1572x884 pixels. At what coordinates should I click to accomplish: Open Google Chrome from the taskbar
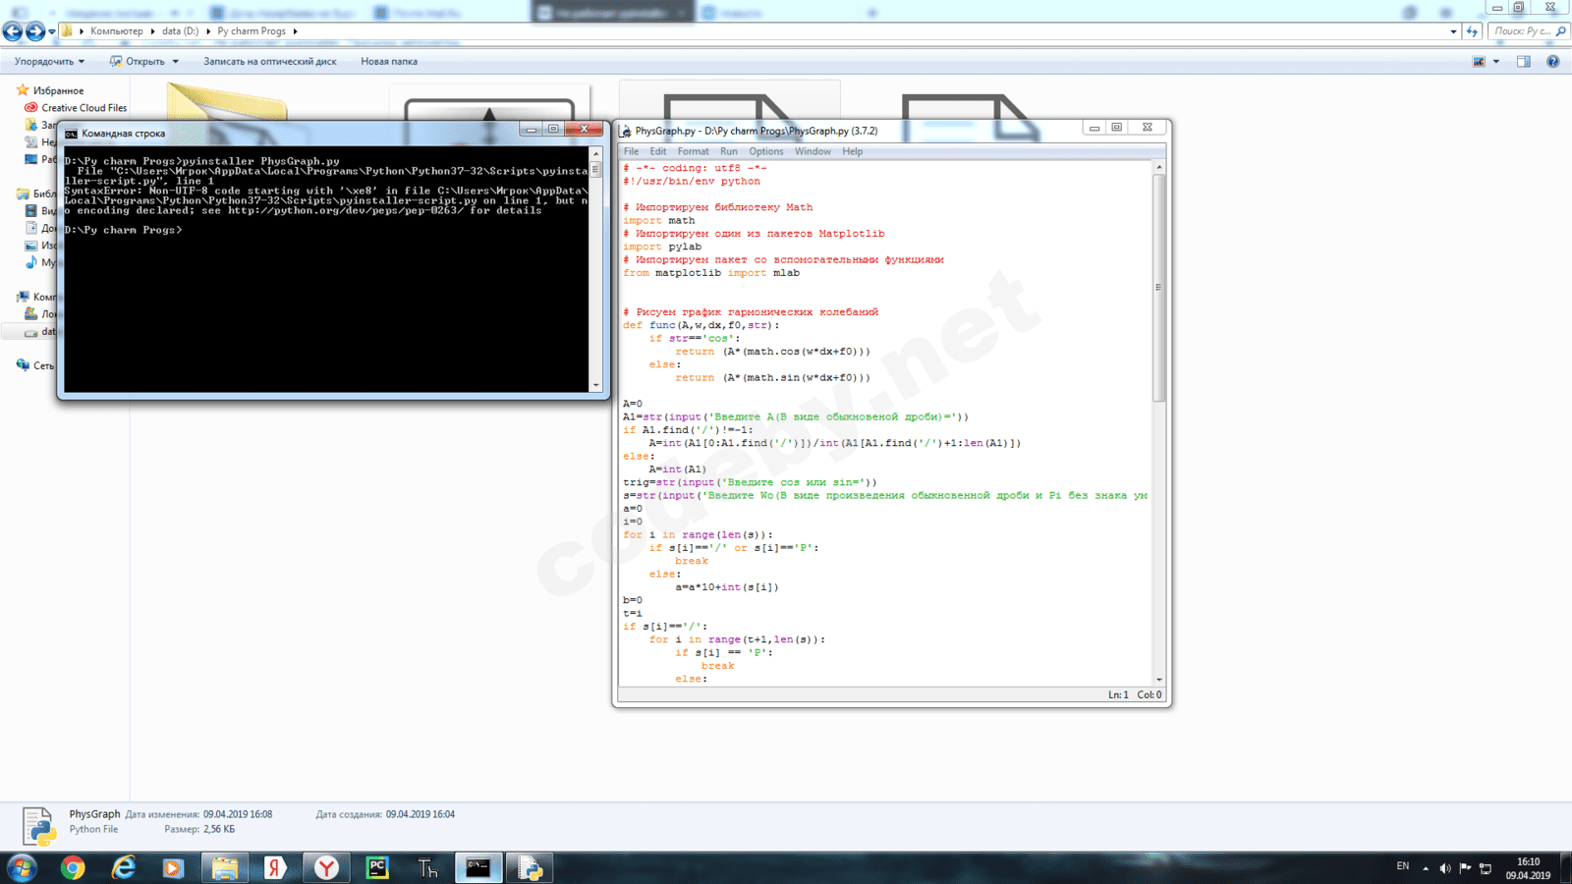73,867
